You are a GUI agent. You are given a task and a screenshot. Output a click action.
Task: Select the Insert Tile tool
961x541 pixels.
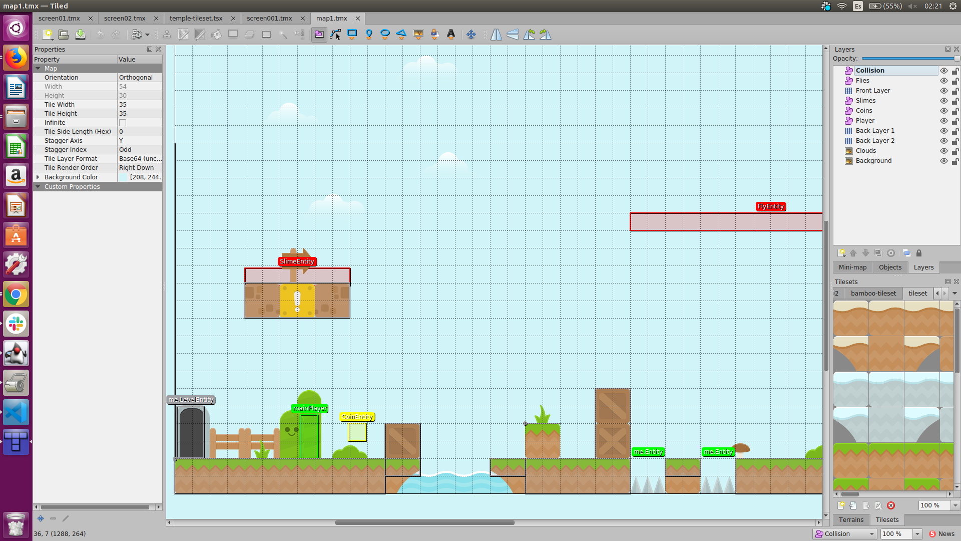pos(418,34)
